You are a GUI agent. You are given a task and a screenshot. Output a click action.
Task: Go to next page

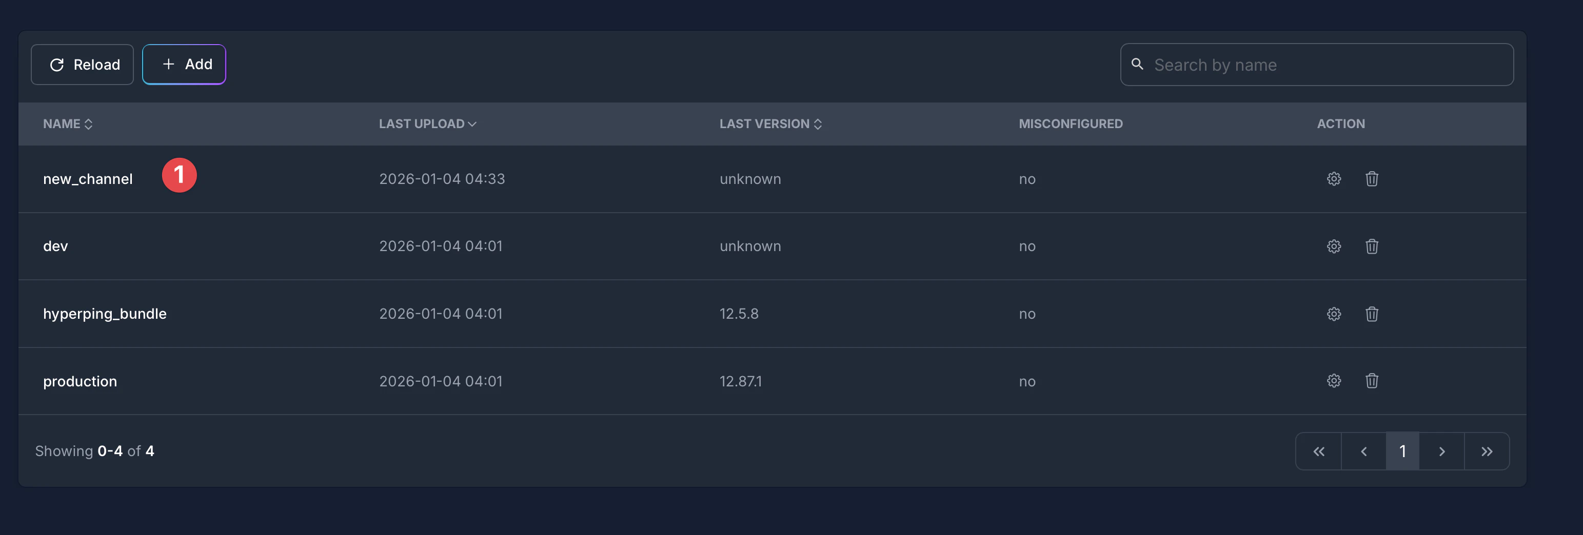(x=1441, y=451)
